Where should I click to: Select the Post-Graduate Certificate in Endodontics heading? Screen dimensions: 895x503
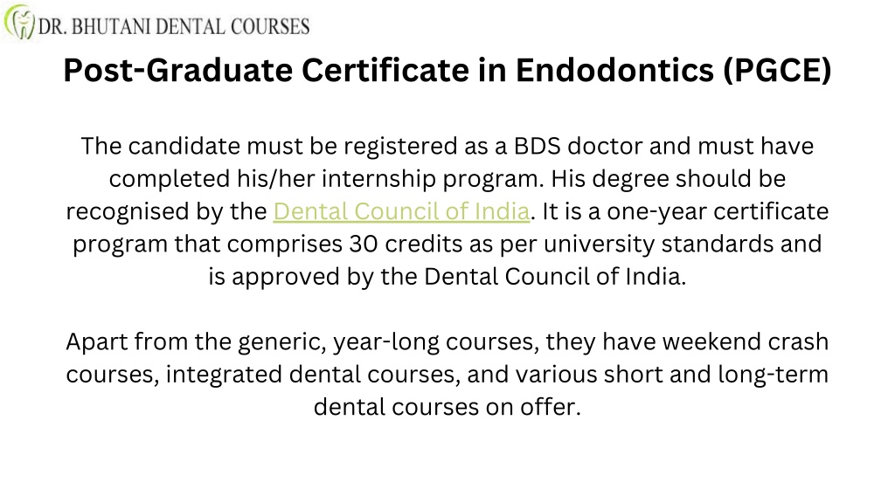447,70
